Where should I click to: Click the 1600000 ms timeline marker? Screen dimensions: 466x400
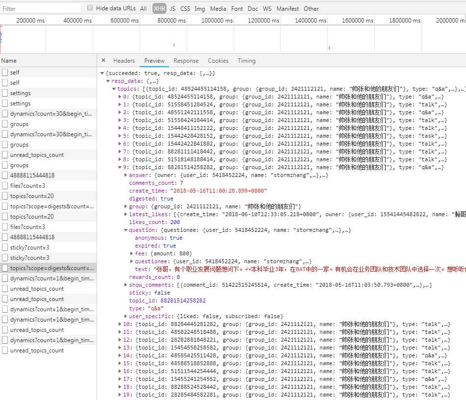coord(358,21)
